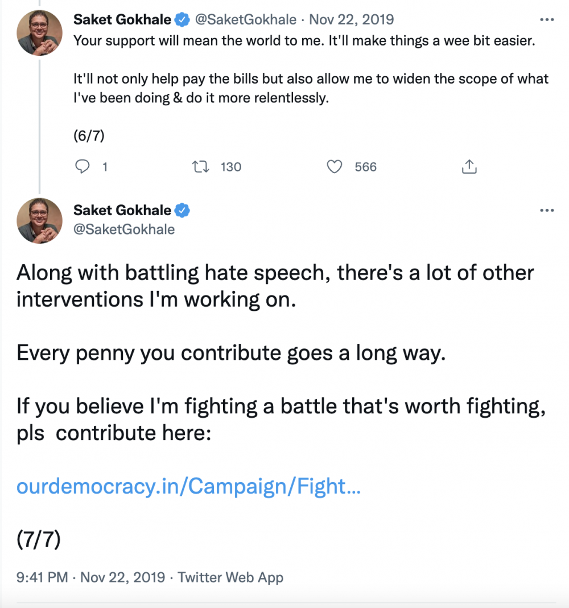Click the 566 likes count
The height and width of the screenshot is (608, 569).
(x=365, y=167)
